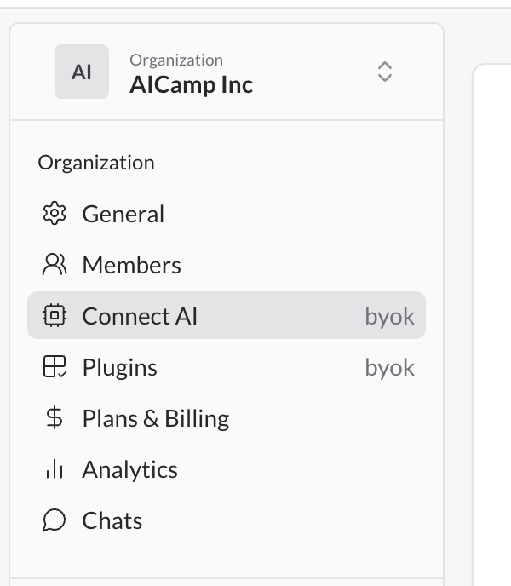Navigate to Plans & Billing
This screenshot has height=586, width=511.
point(227,417)
